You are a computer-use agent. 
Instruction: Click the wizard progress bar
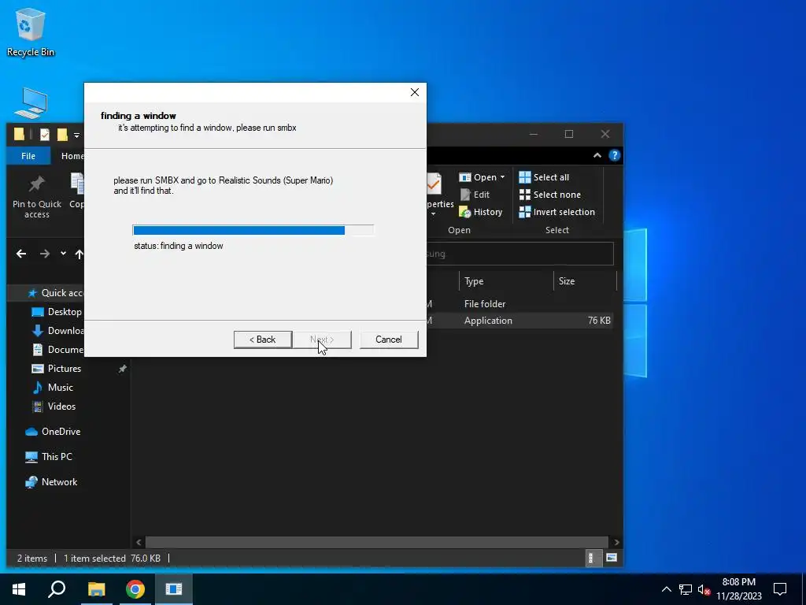click(x=253, y=231)
